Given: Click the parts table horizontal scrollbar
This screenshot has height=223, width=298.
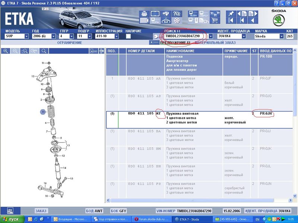Looking at the screenshot, I should (192, 200).
